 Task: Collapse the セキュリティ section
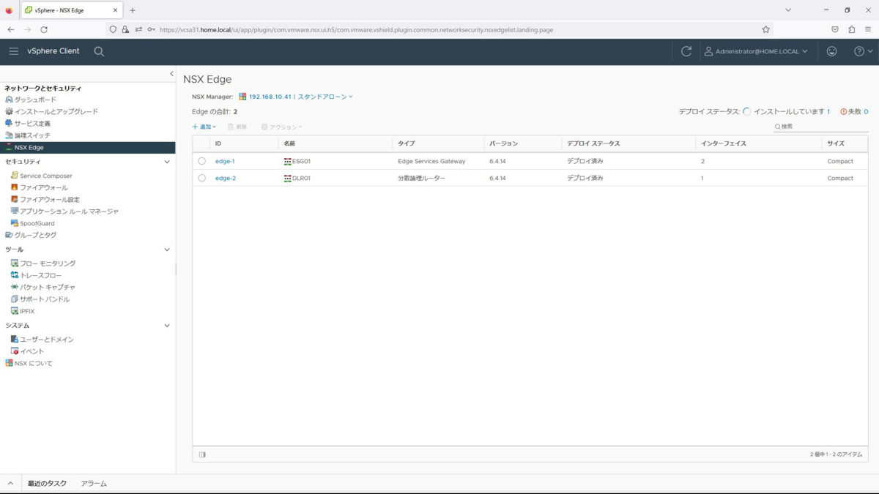click(x=167, y=162)
